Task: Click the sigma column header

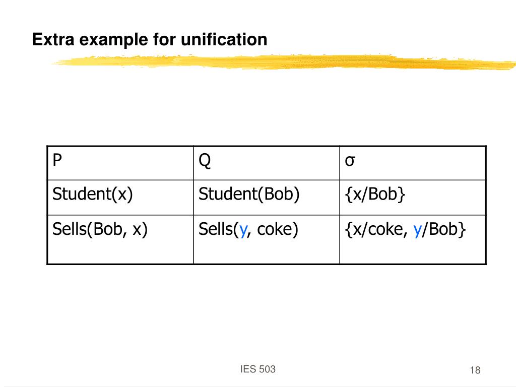Action: click(x=413, y=163)
